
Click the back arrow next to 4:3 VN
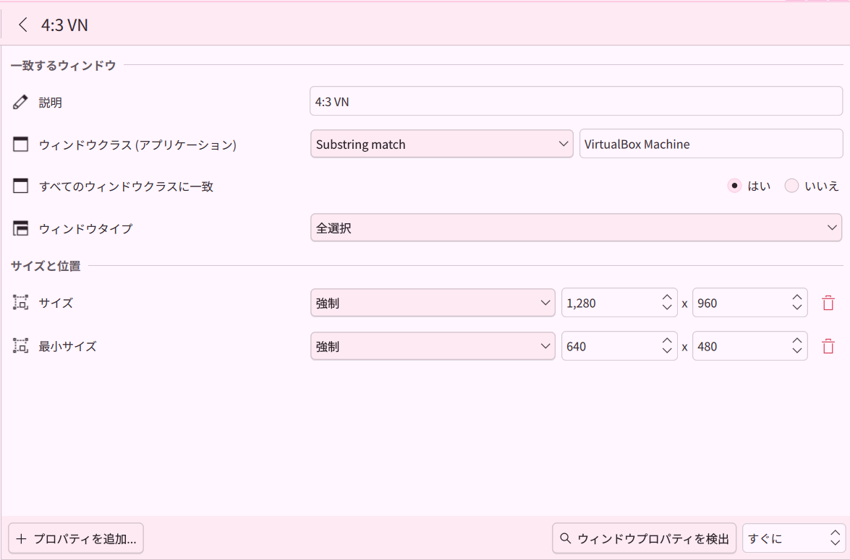23,25
